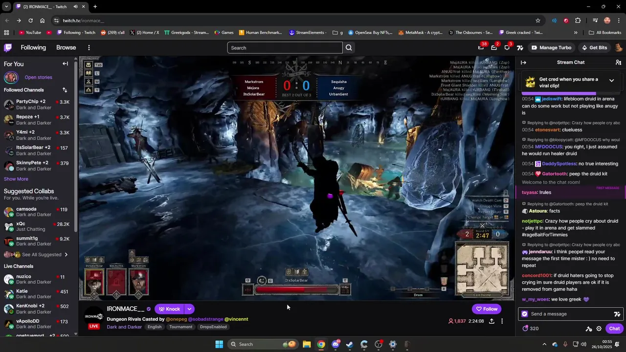The height and width of the screenshot is (352, 626).
Task: Open the StreamElements bookmark
Action: pyautogui.click(x=308, y=33)
